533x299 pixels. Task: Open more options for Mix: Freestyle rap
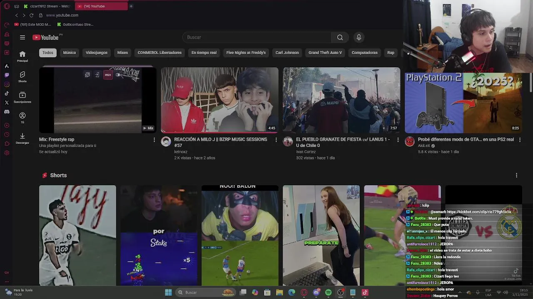click(154, 140)
